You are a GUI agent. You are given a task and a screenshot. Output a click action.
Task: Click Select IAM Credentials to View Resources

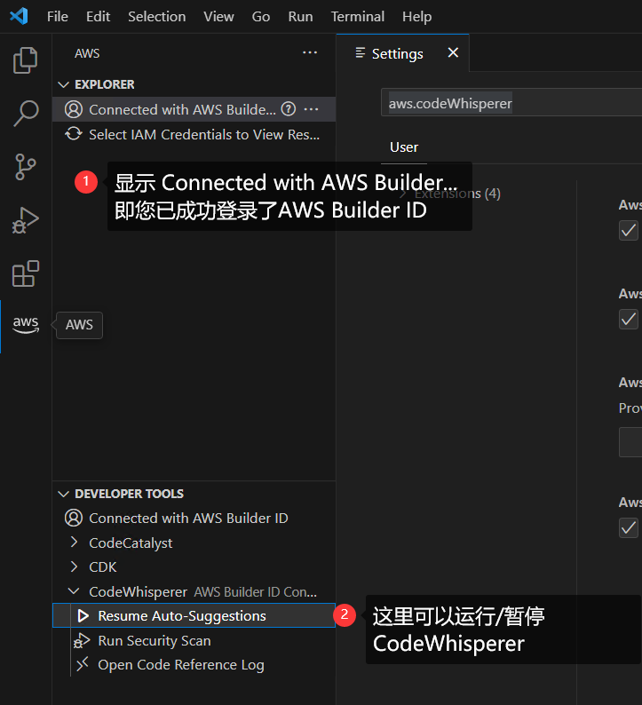(x=204, y=134)
